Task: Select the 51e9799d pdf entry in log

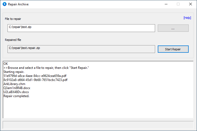Action: coord(35,76)
